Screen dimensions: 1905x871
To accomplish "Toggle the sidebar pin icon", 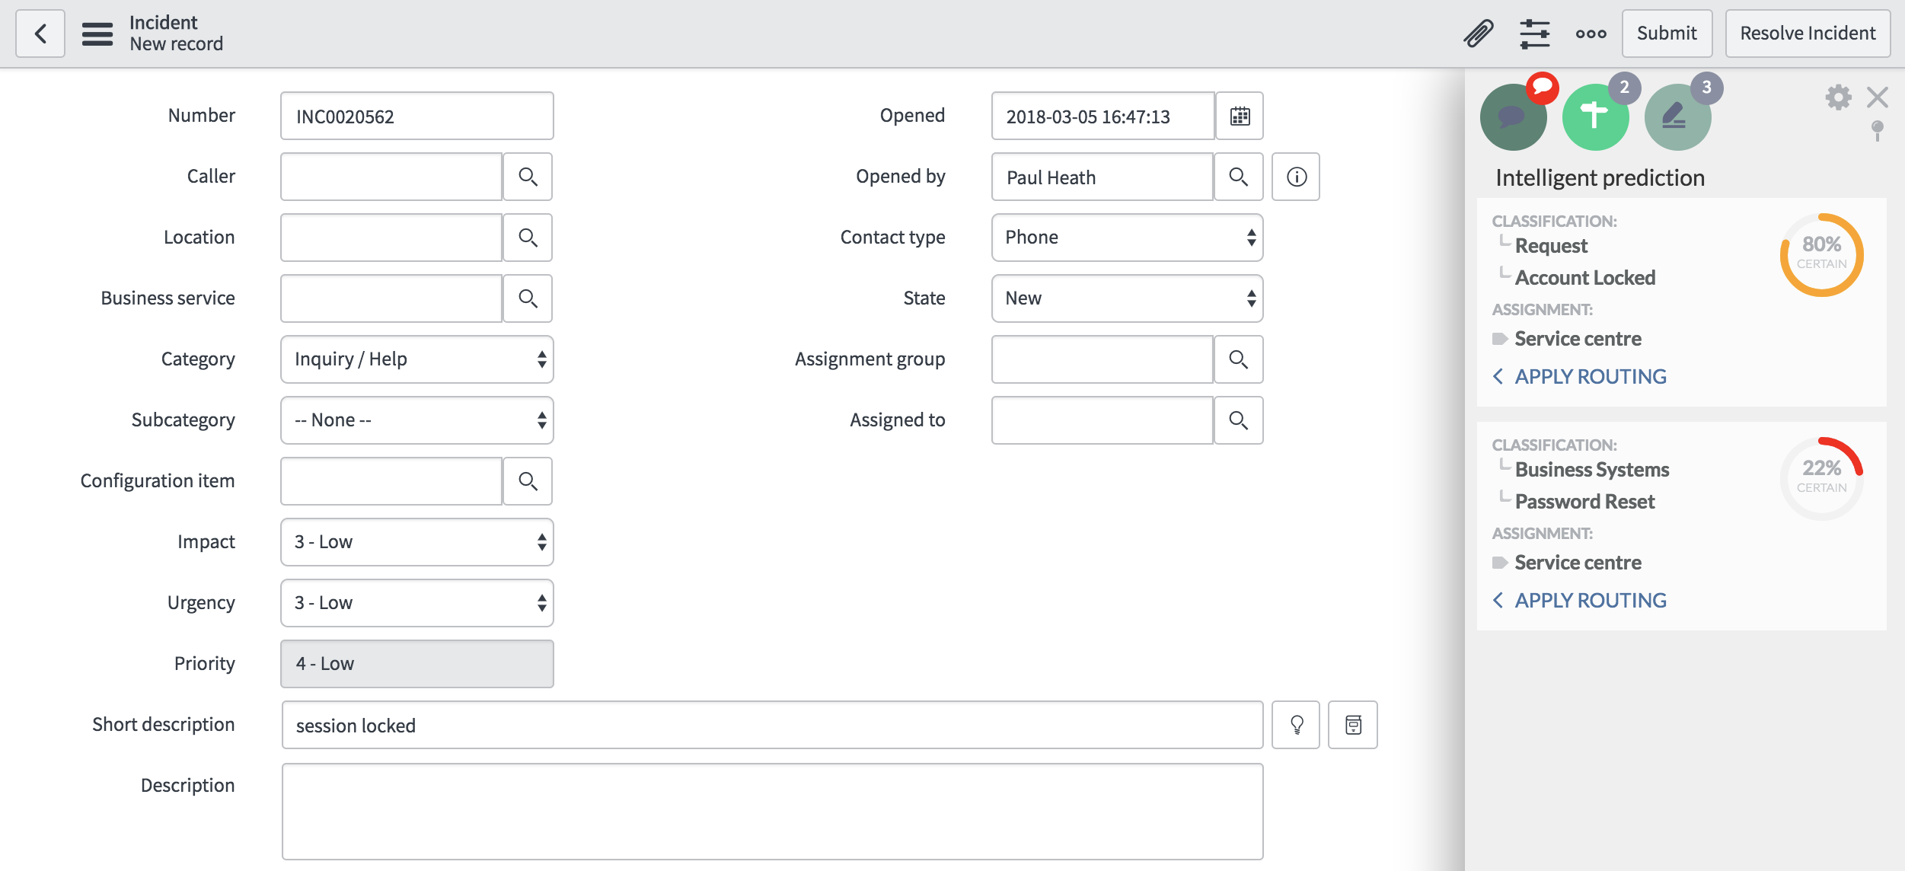I will [1878, 130].
